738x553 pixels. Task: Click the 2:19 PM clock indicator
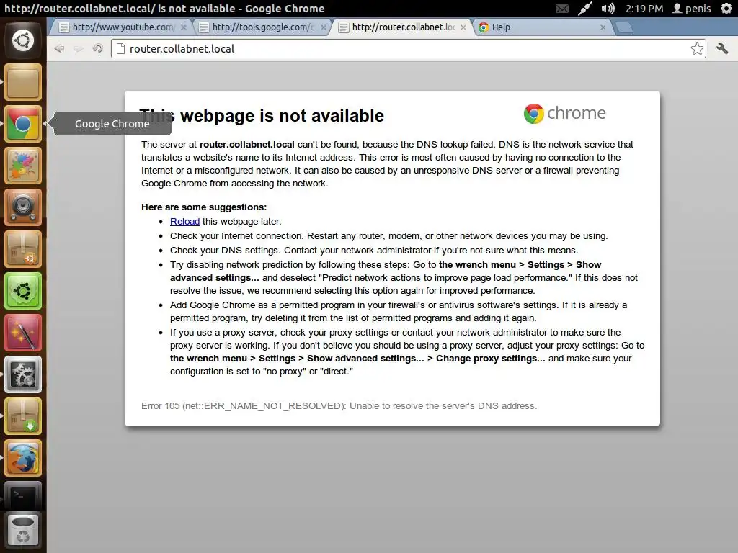(644, 9)
